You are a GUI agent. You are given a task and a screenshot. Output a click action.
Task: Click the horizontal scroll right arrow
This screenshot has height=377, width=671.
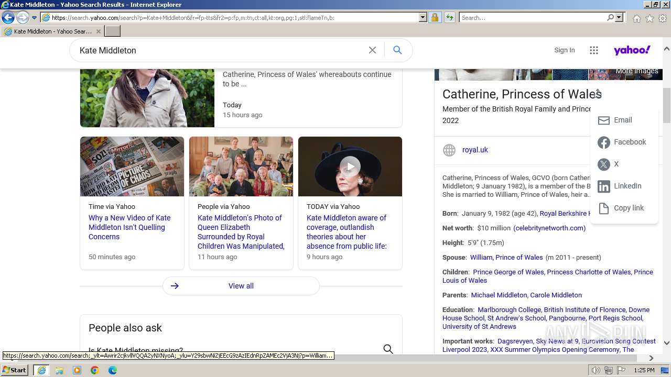point(651,358)
